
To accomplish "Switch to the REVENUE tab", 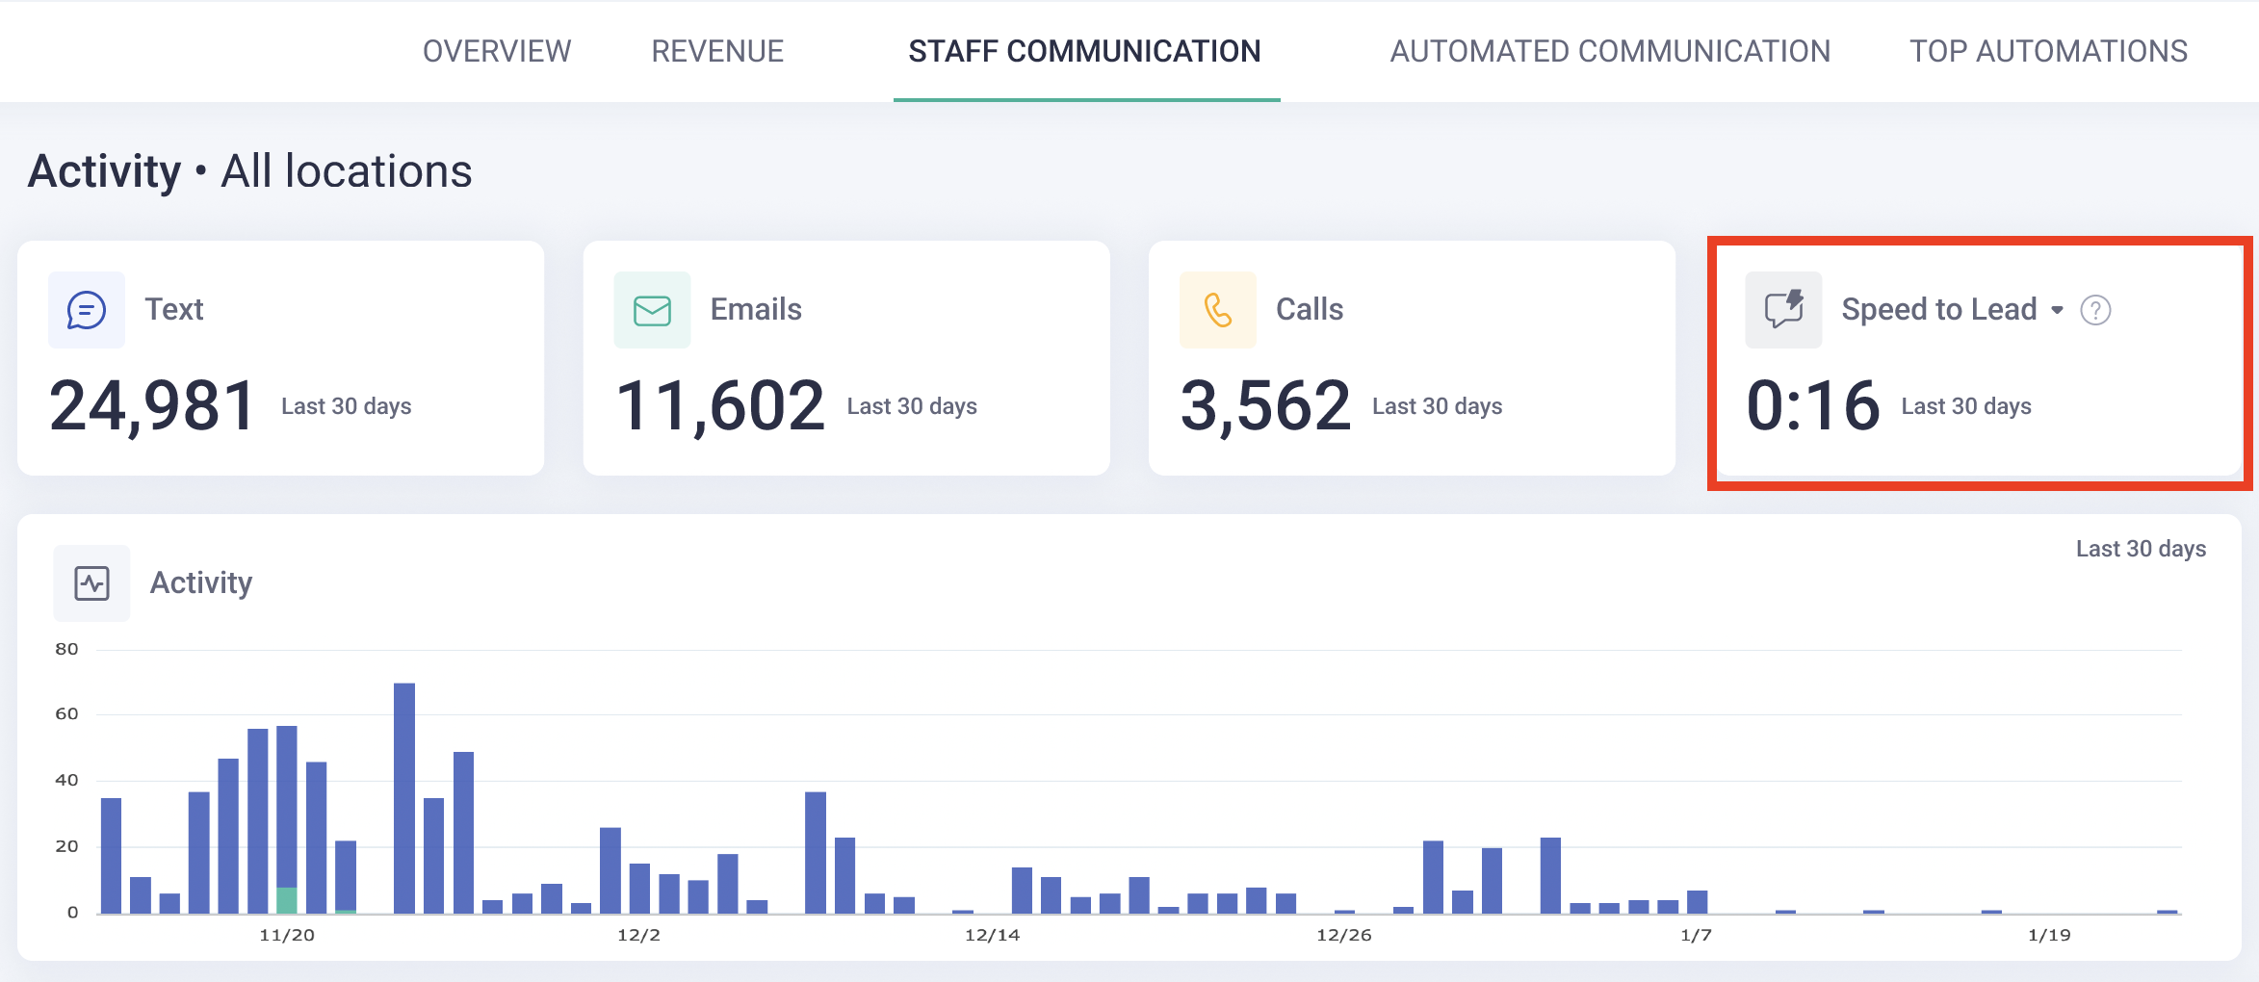I will click(717, 51).
